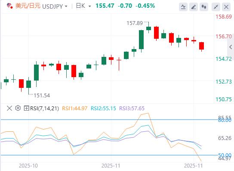
Task: Click the 155.47 current price readout
Action: (105, 6)
